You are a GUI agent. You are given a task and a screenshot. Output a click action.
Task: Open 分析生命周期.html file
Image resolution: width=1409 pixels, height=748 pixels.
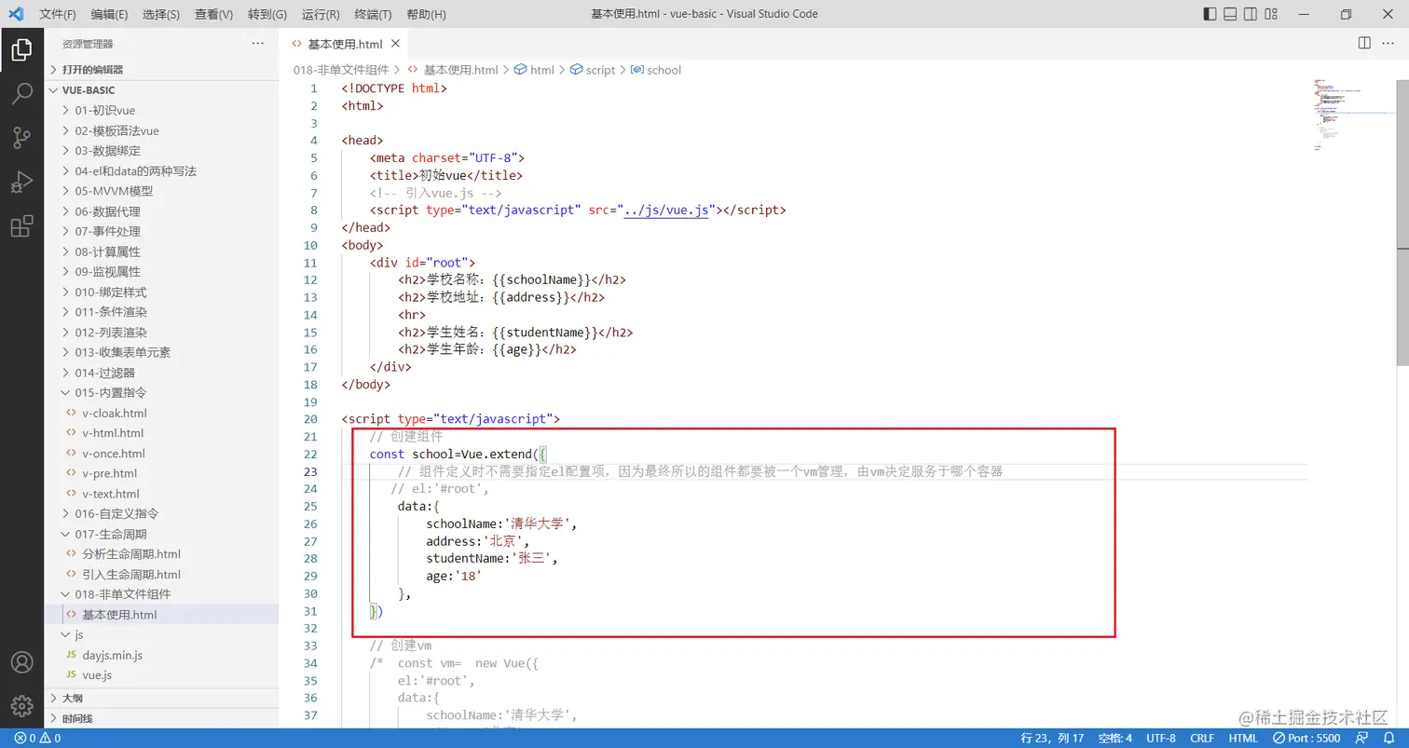(x=161, y=554)
